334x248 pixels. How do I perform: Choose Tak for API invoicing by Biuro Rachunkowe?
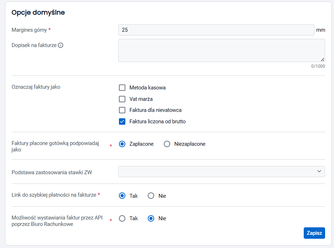[122, 218]
